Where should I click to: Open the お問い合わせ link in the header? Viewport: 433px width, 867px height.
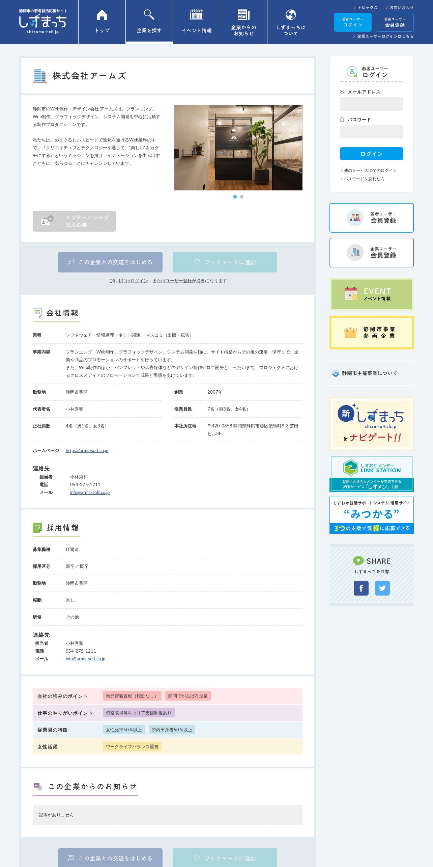tap(399, 7)
